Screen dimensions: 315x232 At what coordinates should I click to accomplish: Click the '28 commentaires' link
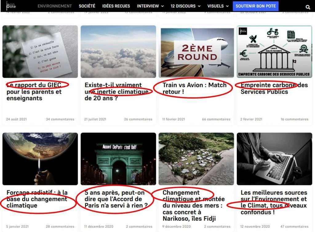coord(60,226)
